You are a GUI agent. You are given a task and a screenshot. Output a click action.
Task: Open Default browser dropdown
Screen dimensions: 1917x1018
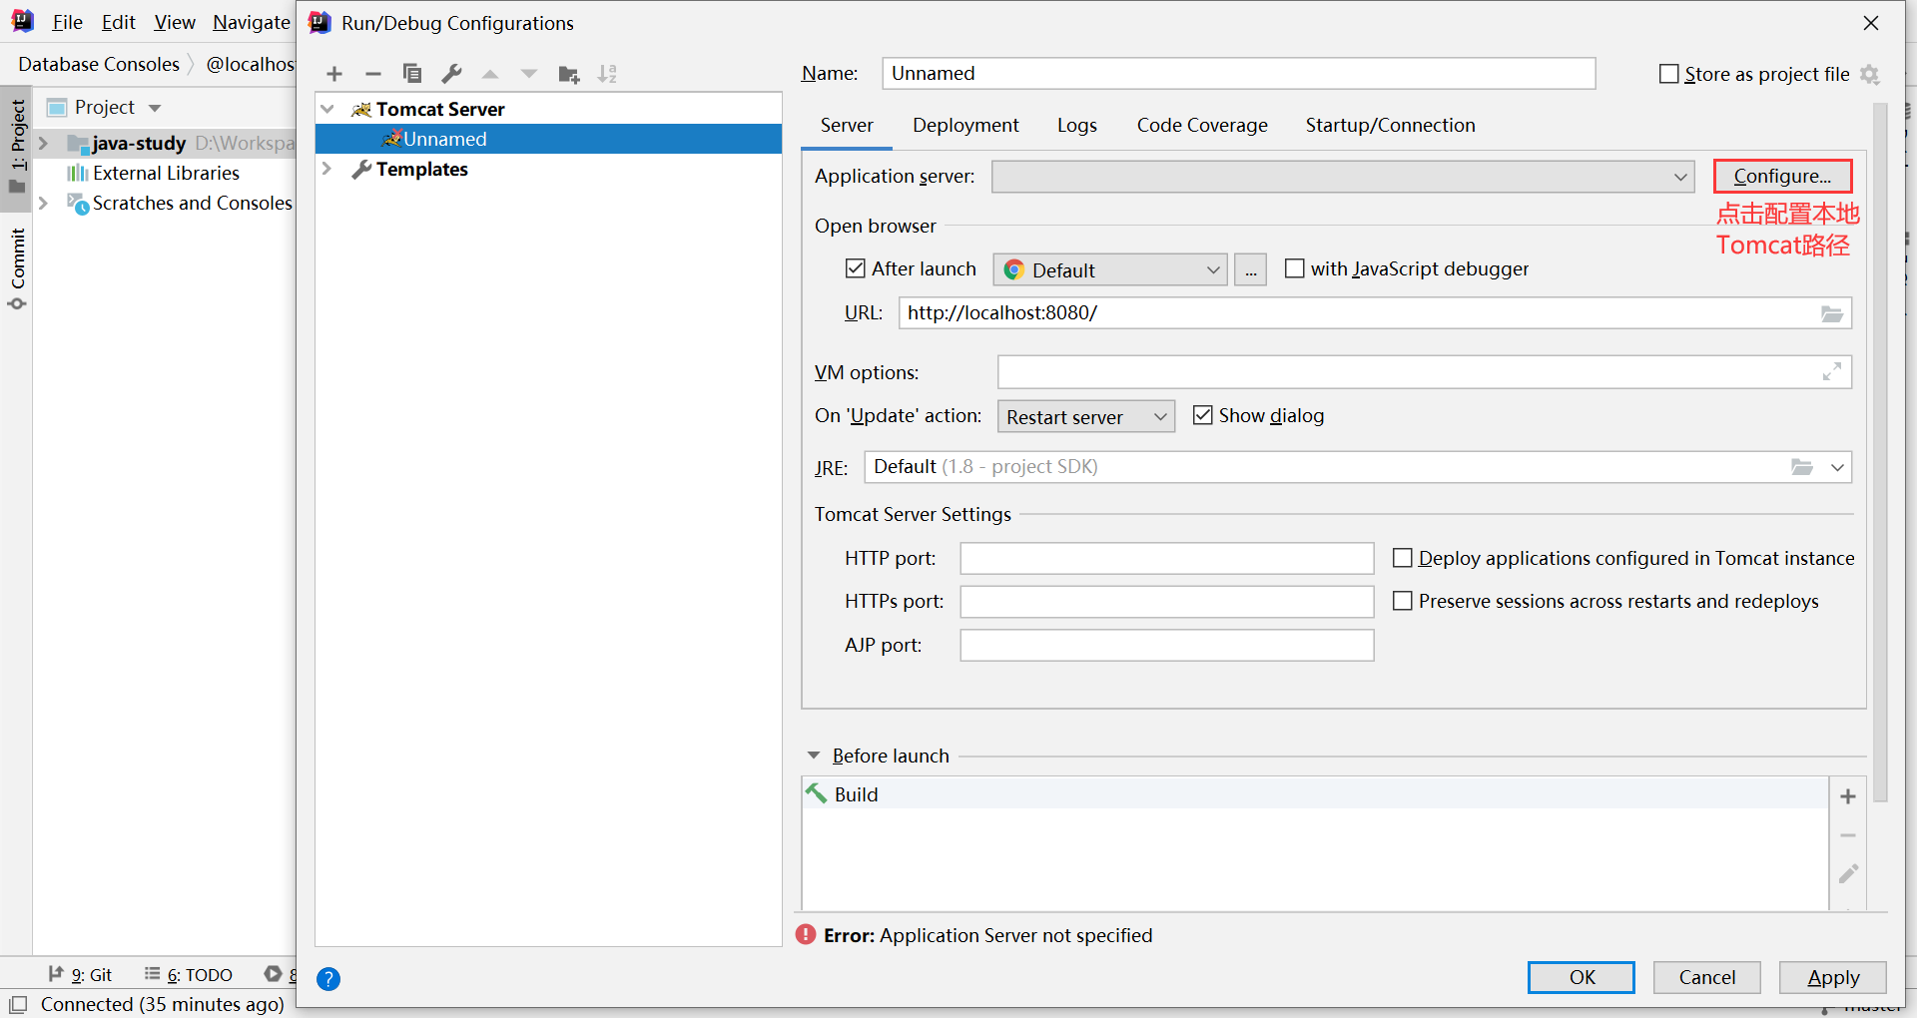pyautogui.click(x=1110, y=269)
